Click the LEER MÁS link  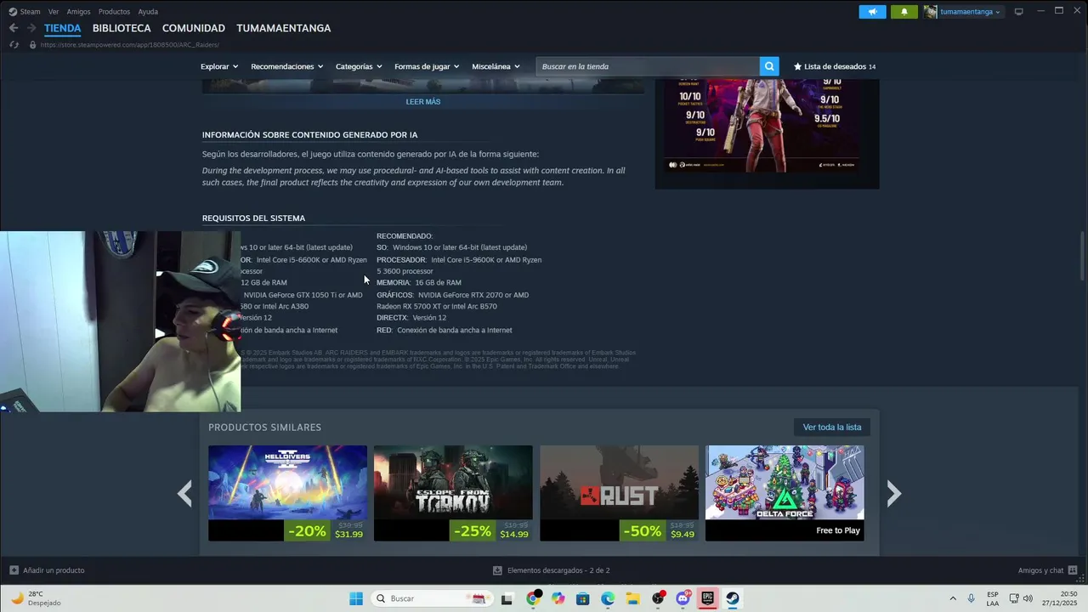[423, 101]
